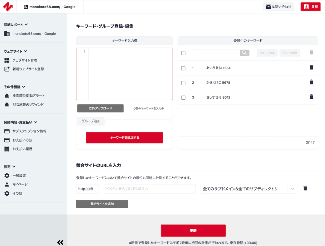
Task: Collapse sidebar with double chevron icon
Action: (x=60, y=242)
